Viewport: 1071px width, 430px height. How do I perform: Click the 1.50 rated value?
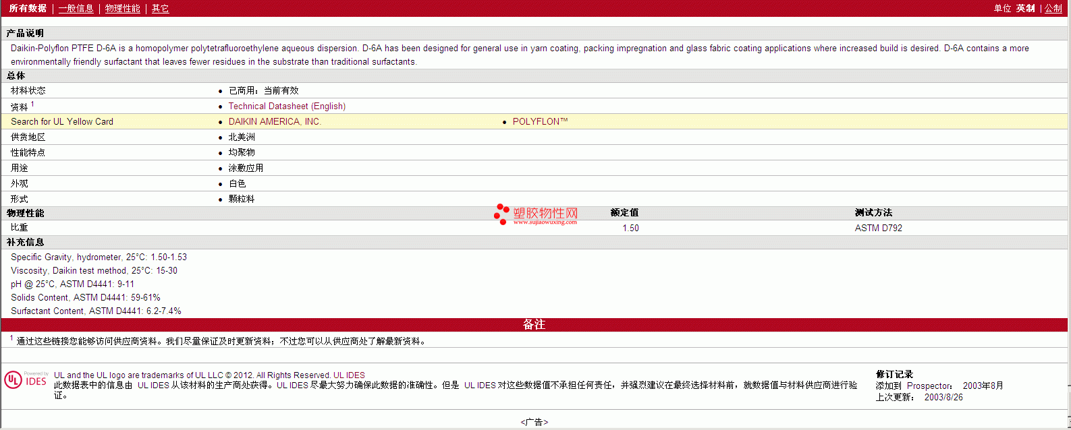tap(630, 228)
